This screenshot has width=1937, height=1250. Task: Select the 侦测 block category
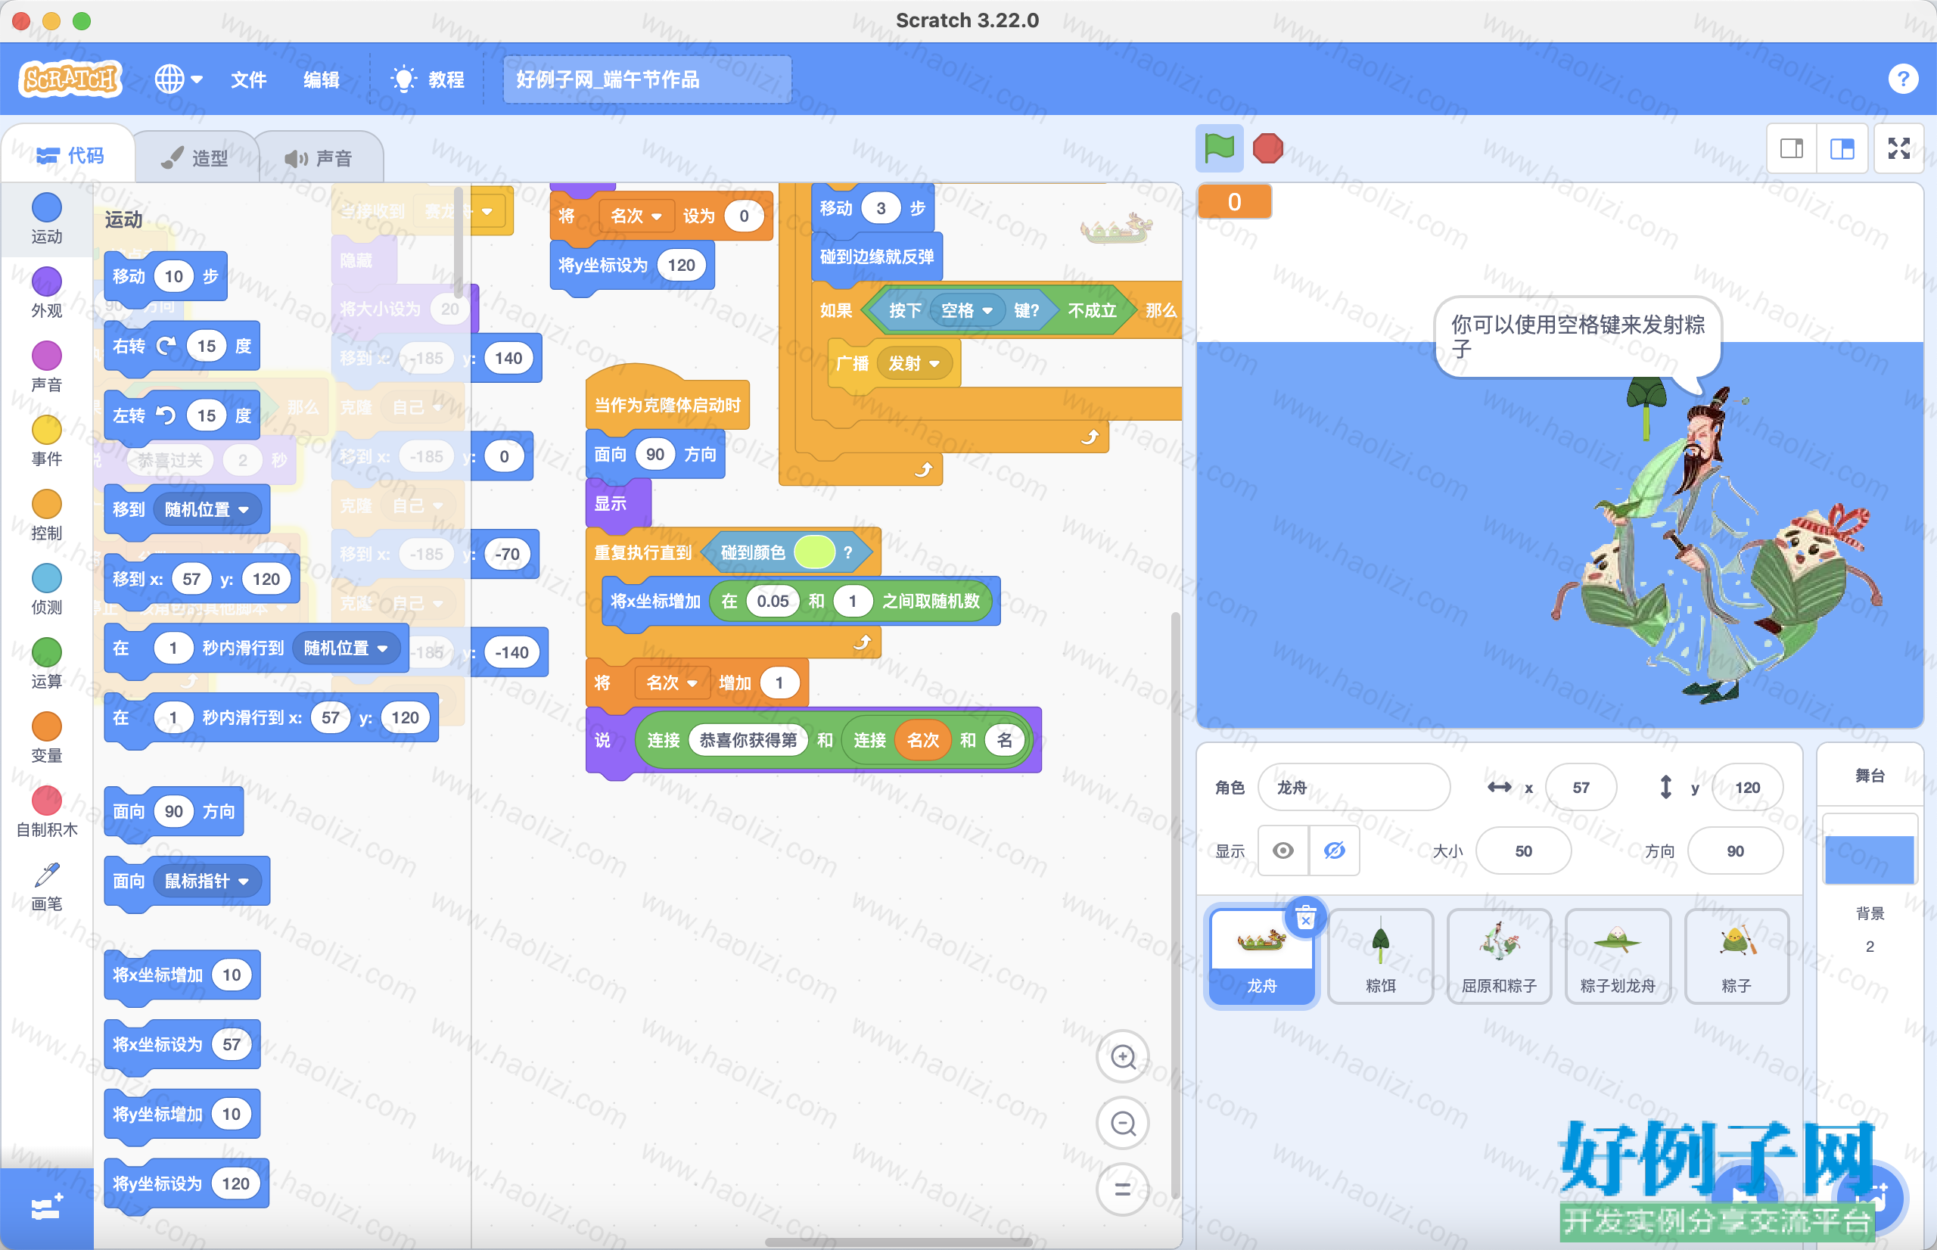pyautogui.click(x=46, y=590)
